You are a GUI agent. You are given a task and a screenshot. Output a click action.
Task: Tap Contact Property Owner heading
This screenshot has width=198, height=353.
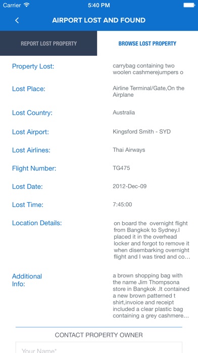[99, 335]
